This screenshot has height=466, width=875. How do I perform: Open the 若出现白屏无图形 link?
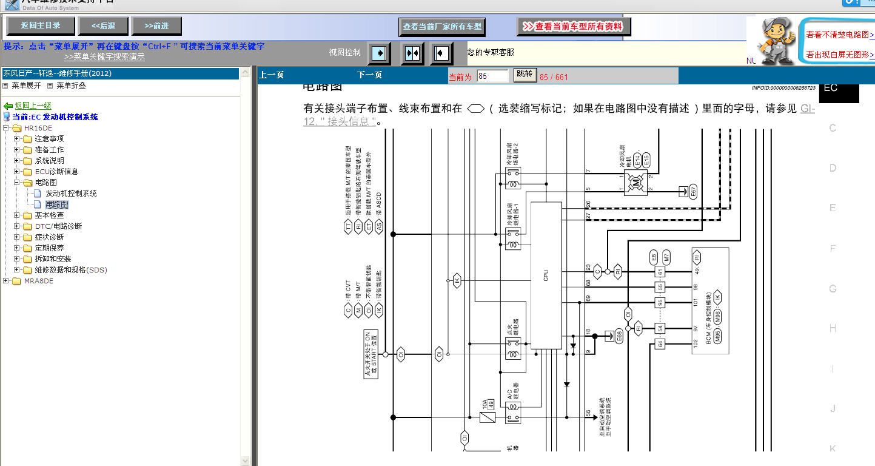point(840,55)
